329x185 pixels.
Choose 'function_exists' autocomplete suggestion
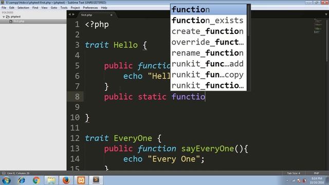pos(209,21)
